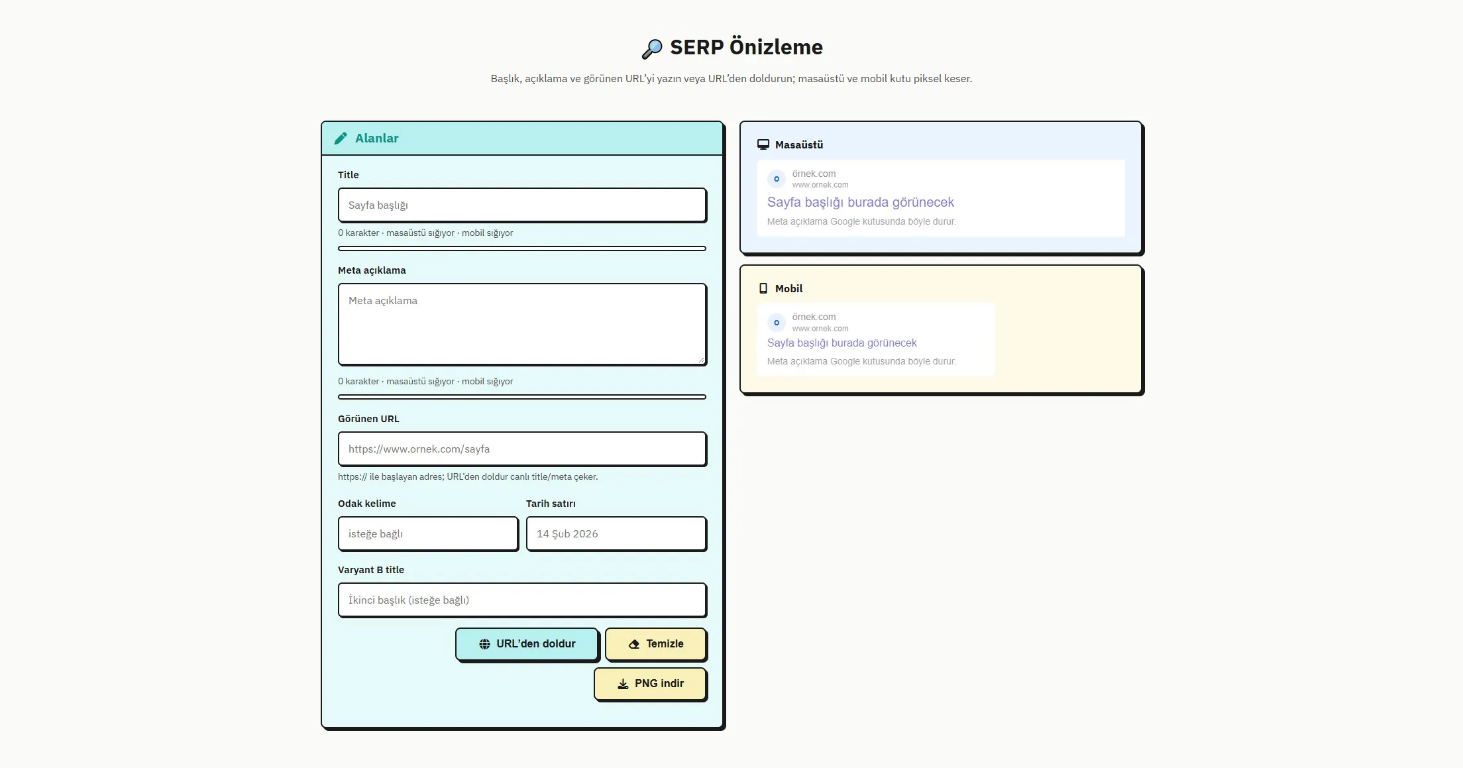This screenshot has width=1463, height=768.
Task: Click the Meta açıklama character count text
Action: point(425,381)
